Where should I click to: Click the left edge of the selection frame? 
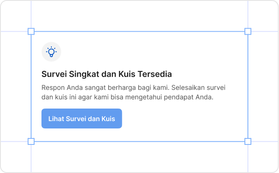[x=31, y=86]
